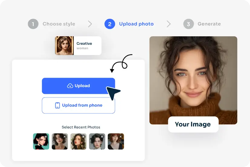
Task: Remove the red-haired recent photo
Action: (121, 137)
